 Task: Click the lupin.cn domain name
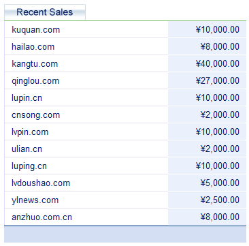pos(27,98)
